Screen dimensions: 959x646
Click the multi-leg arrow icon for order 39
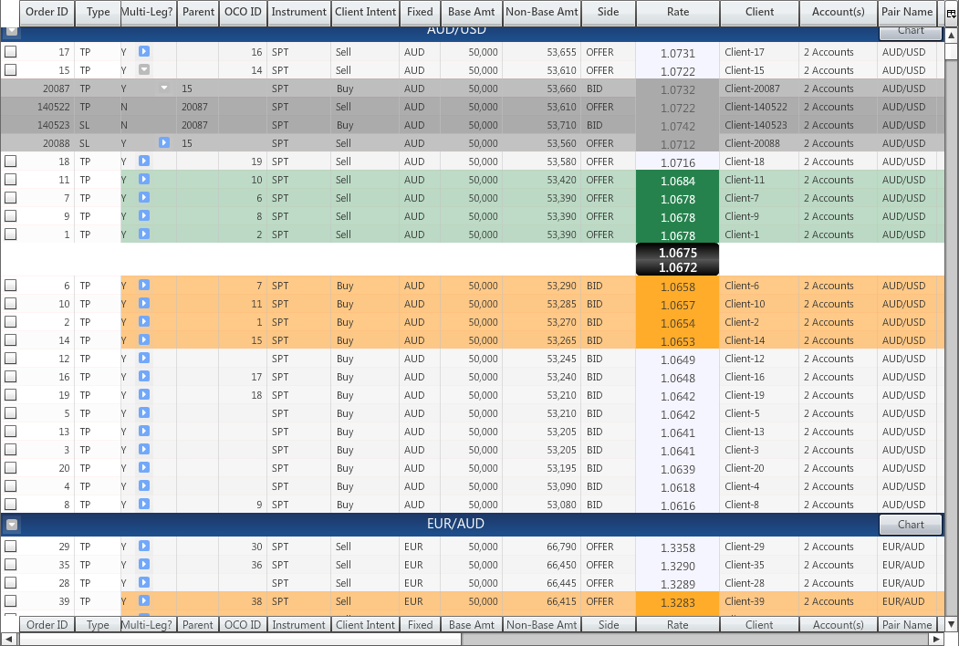144,601
